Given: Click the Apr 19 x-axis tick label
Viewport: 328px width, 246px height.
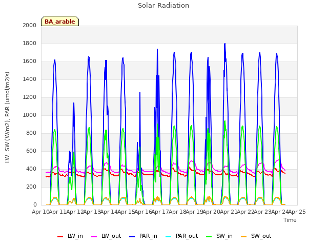Looking at the screenshot, I should [195, 212].
